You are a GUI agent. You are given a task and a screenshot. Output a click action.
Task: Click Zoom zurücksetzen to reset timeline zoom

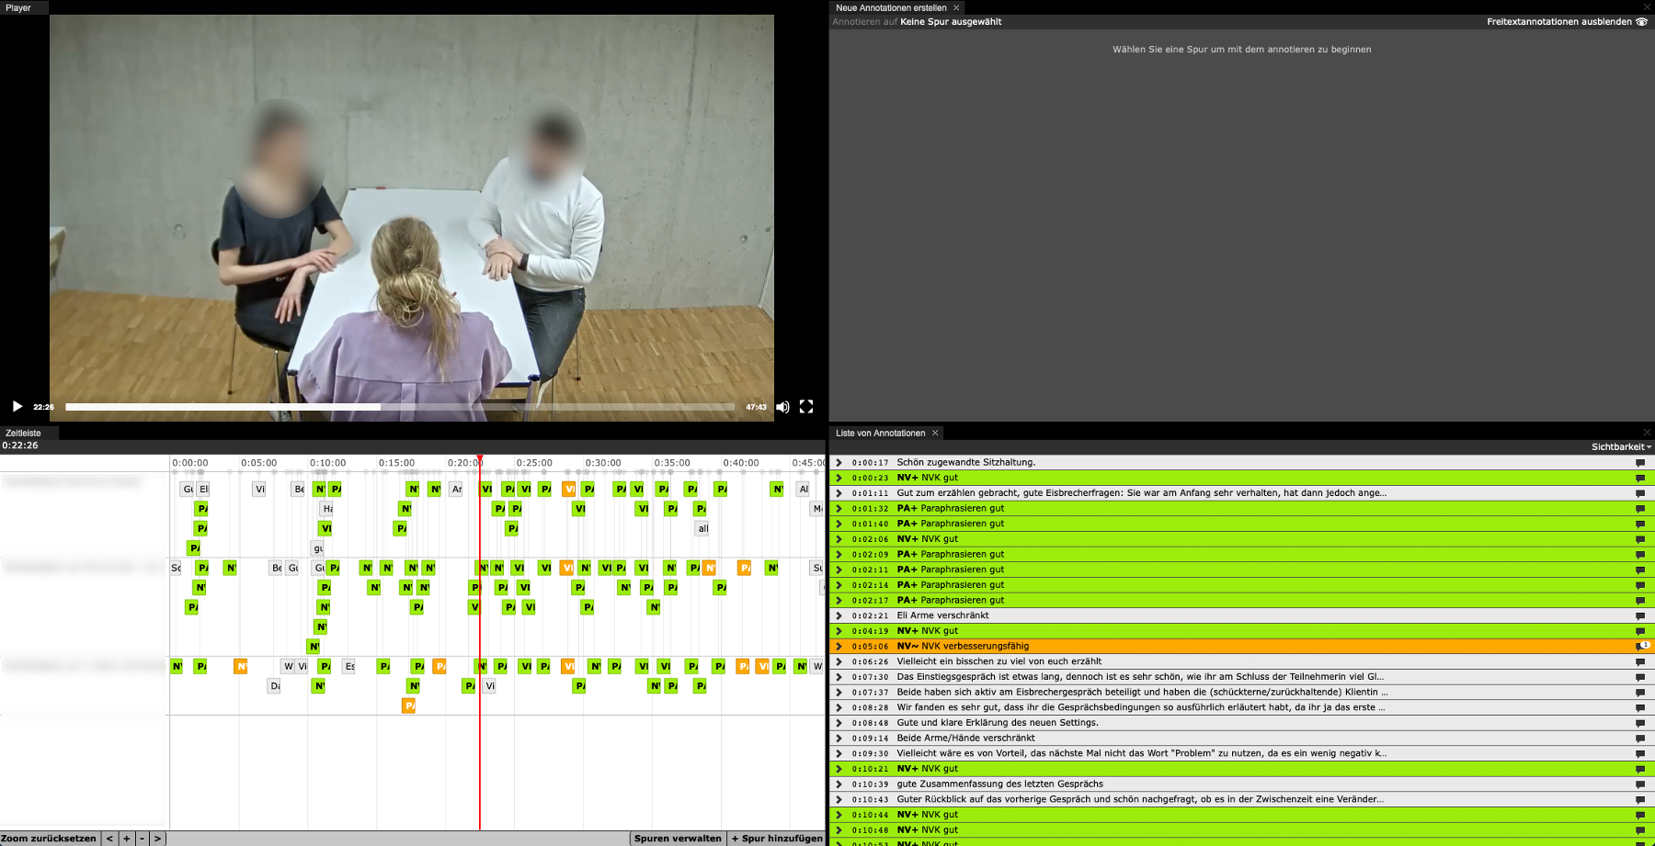(49, 839)
